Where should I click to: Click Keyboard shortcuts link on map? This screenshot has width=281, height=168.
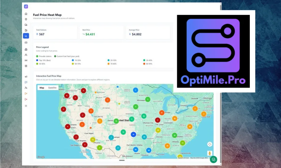click(183, 158)
